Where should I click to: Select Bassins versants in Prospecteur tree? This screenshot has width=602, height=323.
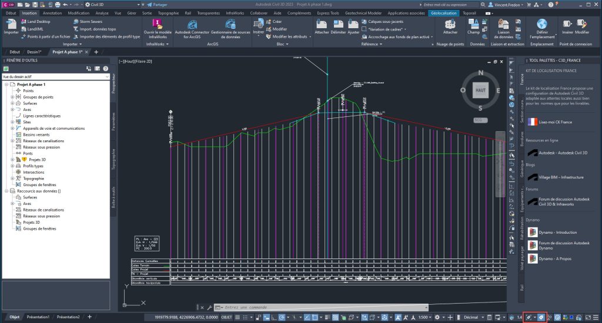(36, 134)
